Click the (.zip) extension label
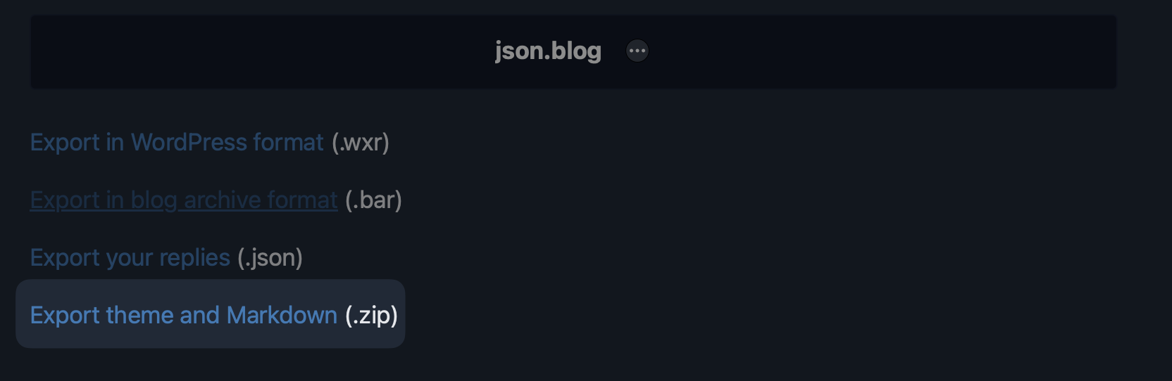Screen dimensions: 1172x381 coord(371,316)
